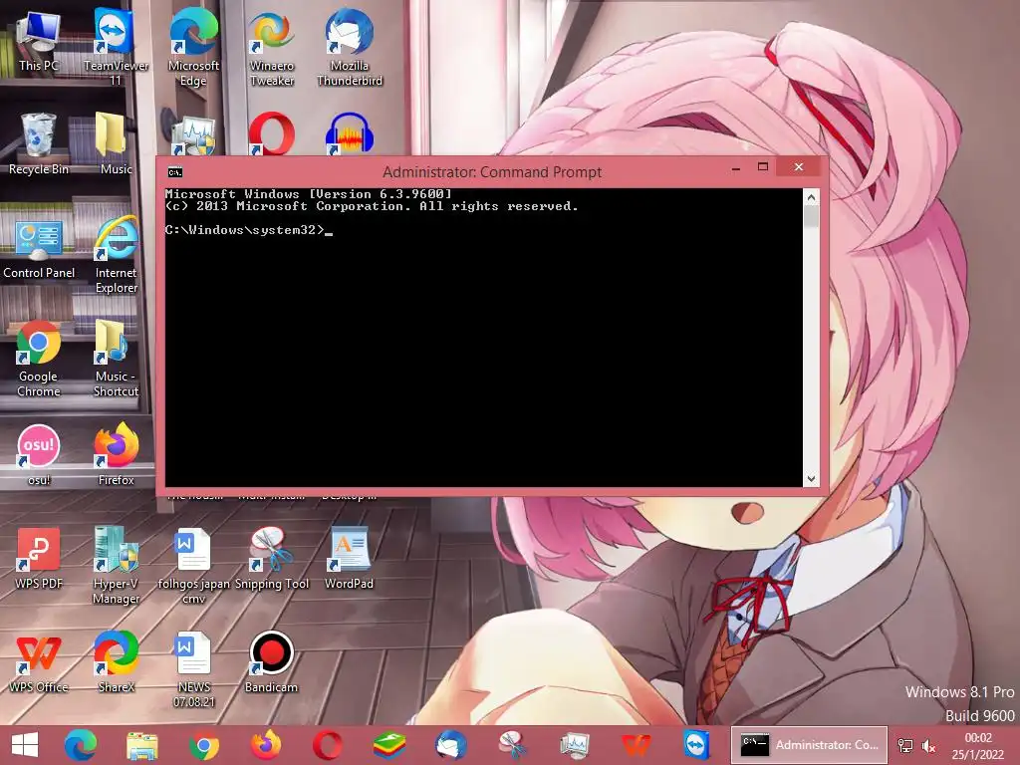The height and width of the screenshot is (765, 1020).
Task: Select Google Chrome desktop shortcut
Action: [x=39, y=359]
